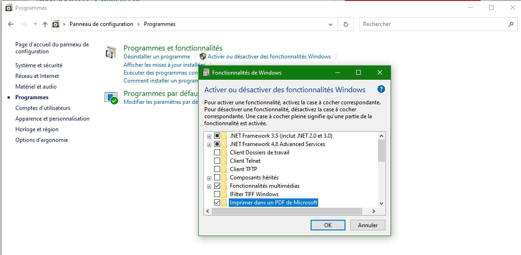This screenshot has height=255, width=521.
Task: Open Modifier les paramètres par défaut link
Action: pos(161,102)
